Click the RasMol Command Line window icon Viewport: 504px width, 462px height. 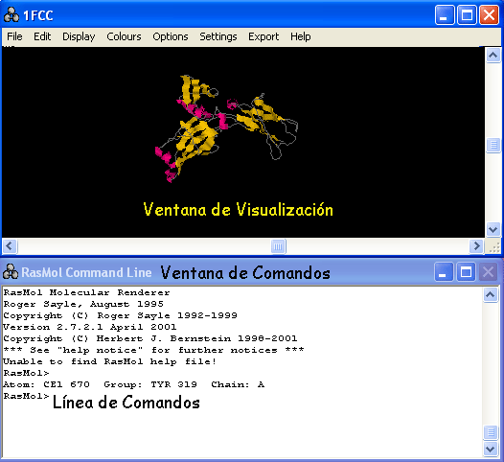tap(11, 272)
